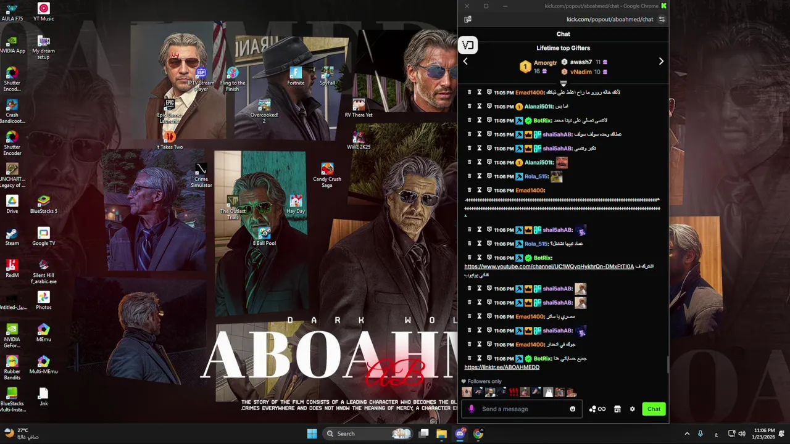Open site settings icon in Chrome address bar
This screenshot has height=444, width=790.
click(662, 19)
